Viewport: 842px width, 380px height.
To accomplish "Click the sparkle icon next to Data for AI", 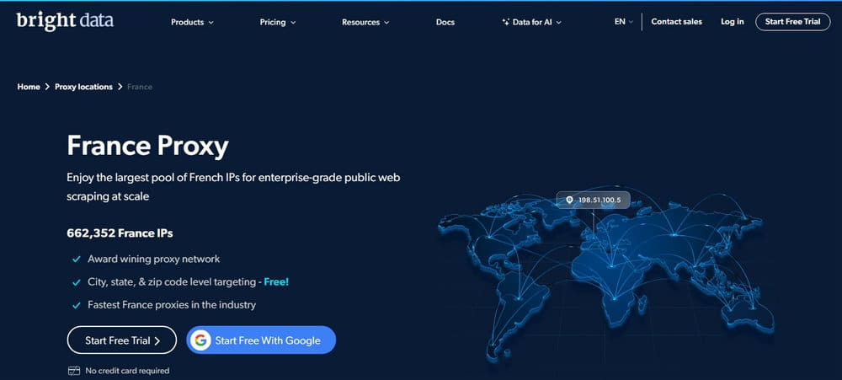I will click(x=506, y=23).
